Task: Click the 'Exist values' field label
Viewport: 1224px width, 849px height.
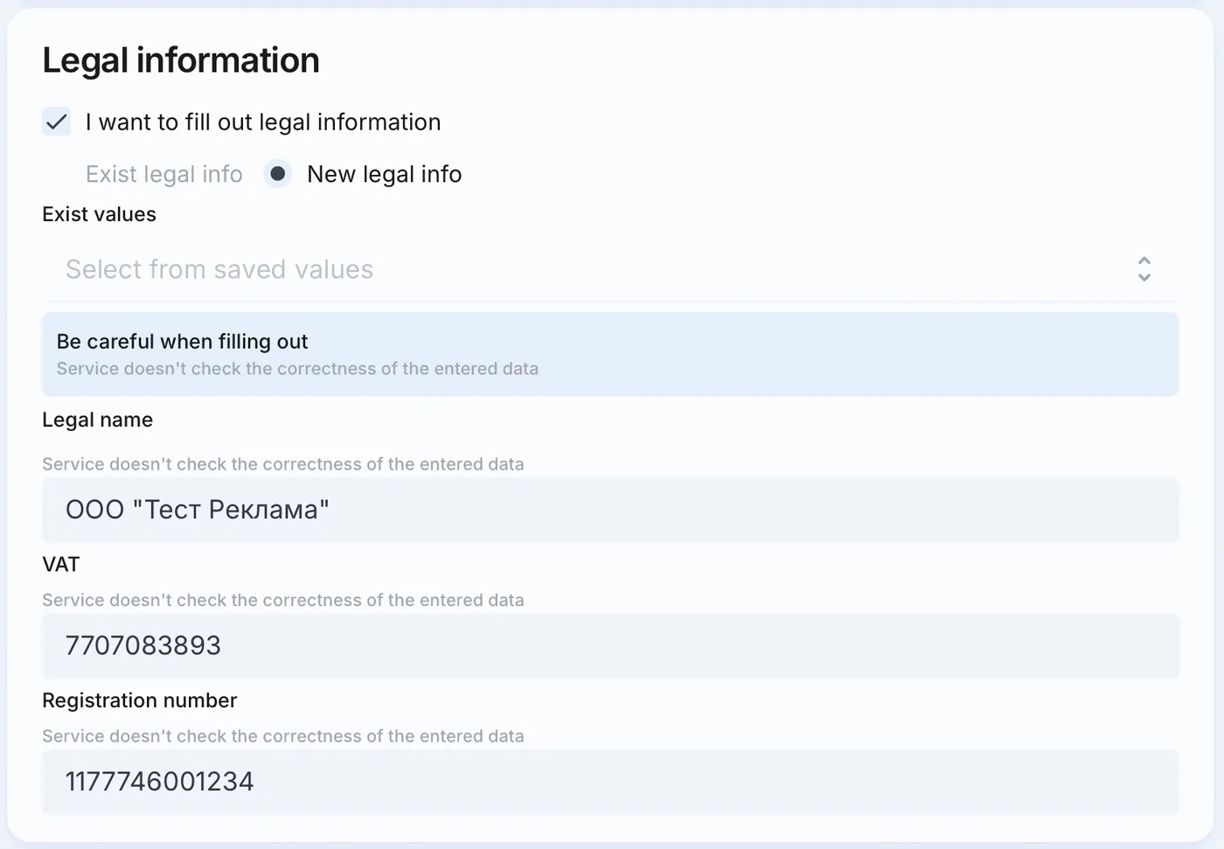Action: tap(99, 214)
